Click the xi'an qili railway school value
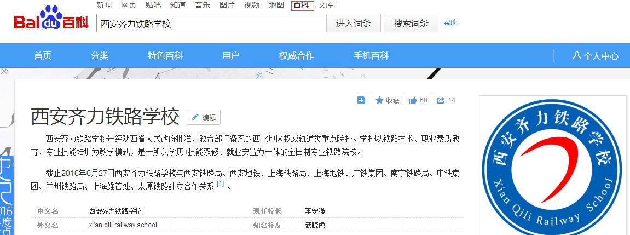The height and width of the screenshot is (235, 630). tap(123, 225)
